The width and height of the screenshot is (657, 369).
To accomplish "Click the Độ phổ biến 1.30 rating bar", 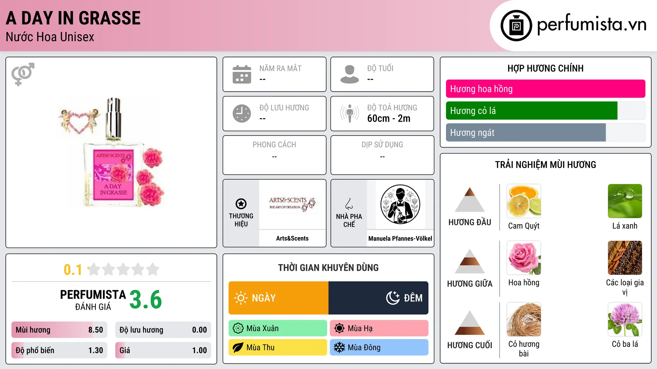I will pyautogui.click(x=59, y=350).
